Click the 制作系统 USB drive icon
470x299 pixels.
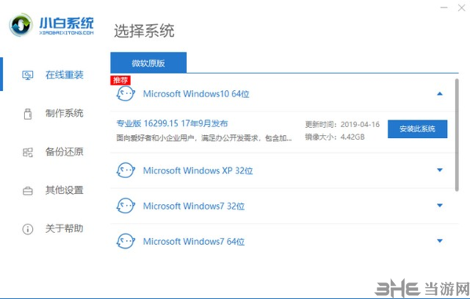(x=27, y=114)
